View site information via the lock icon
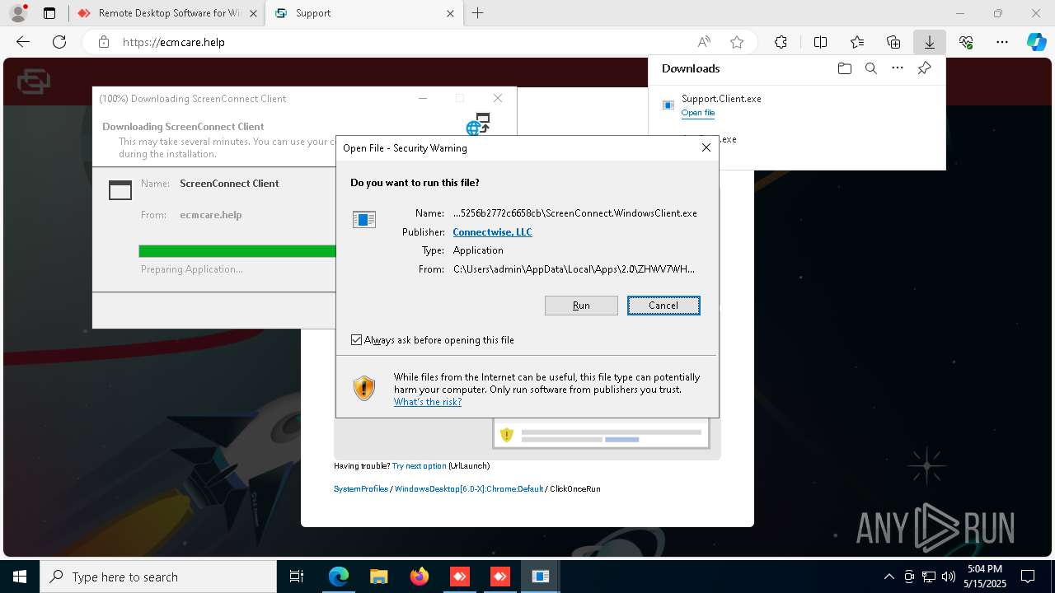This screenshot has width=1055, height=593. click(x=104, y=42)
